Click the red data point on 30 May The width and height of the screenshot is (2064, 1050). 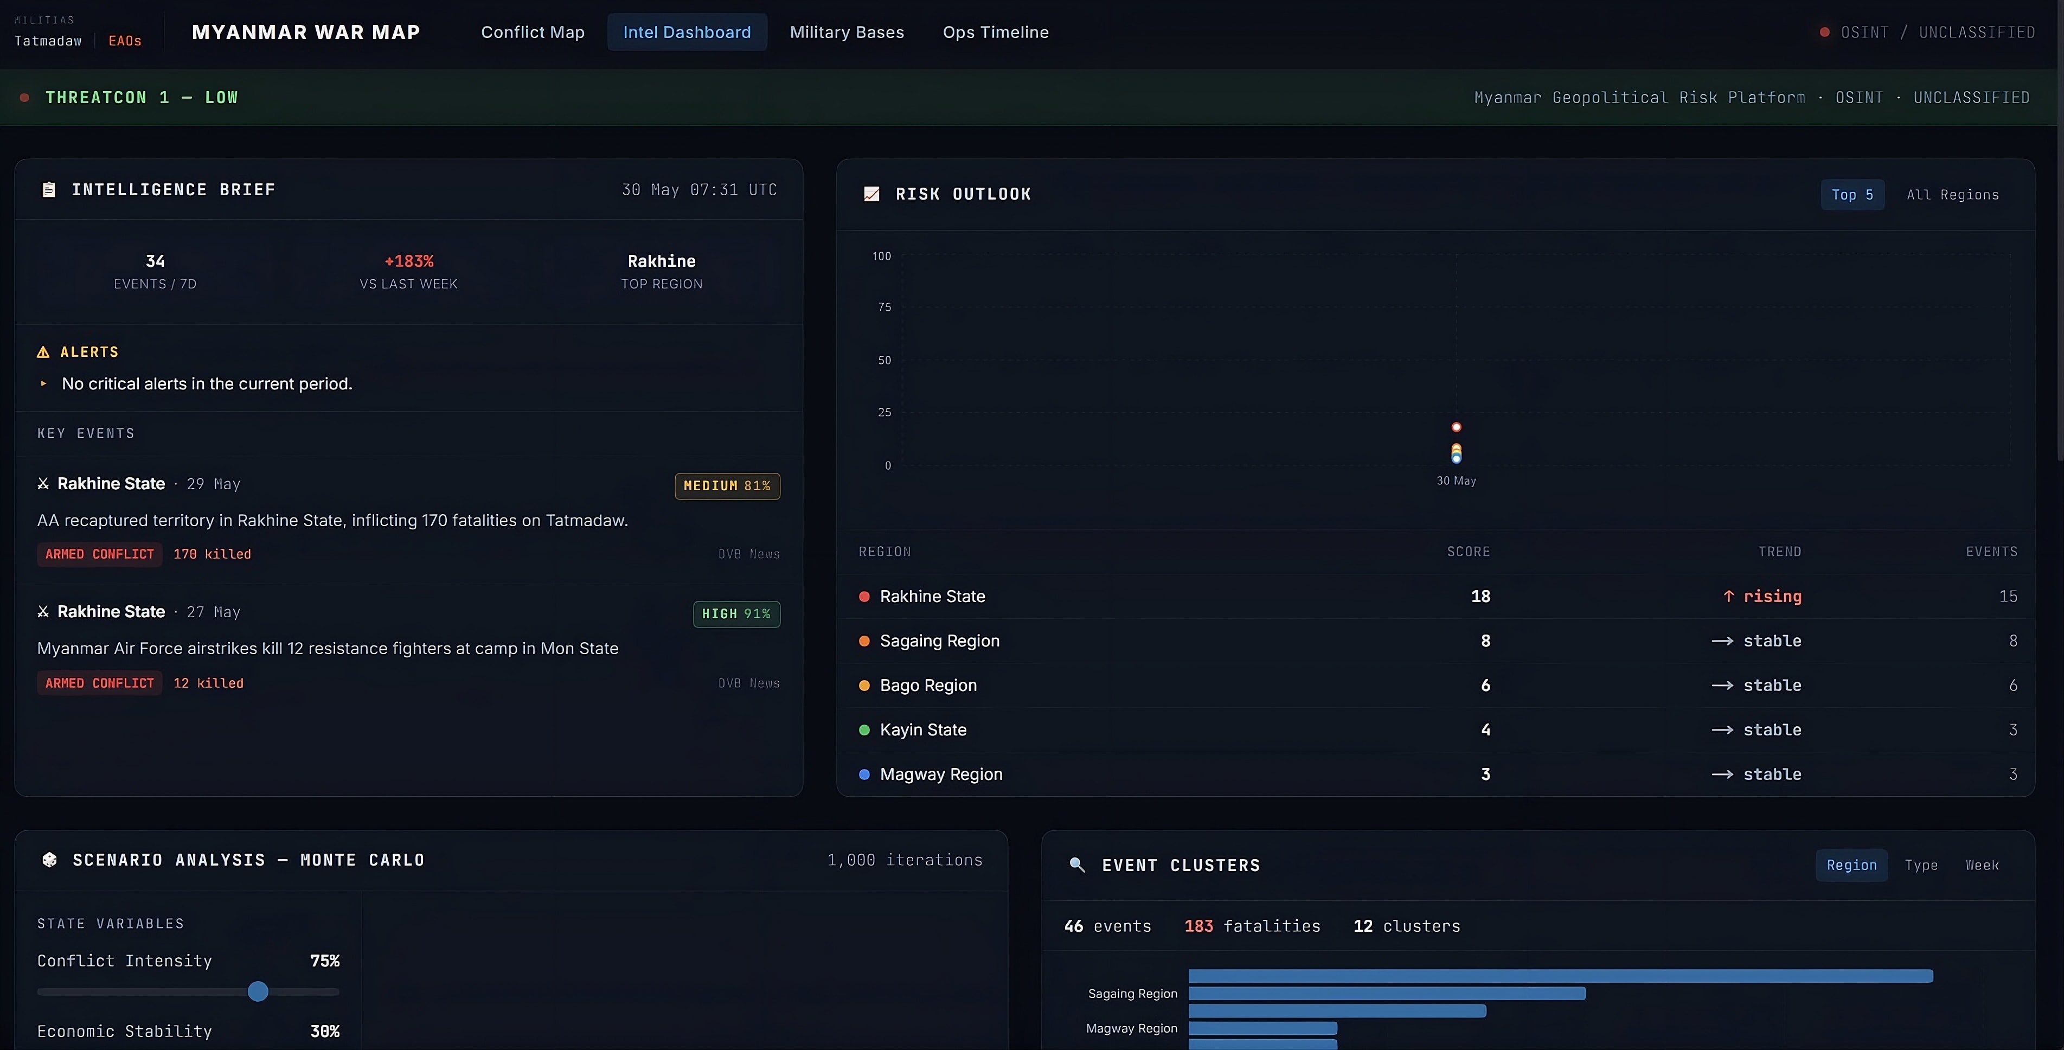pos(1456,427)
